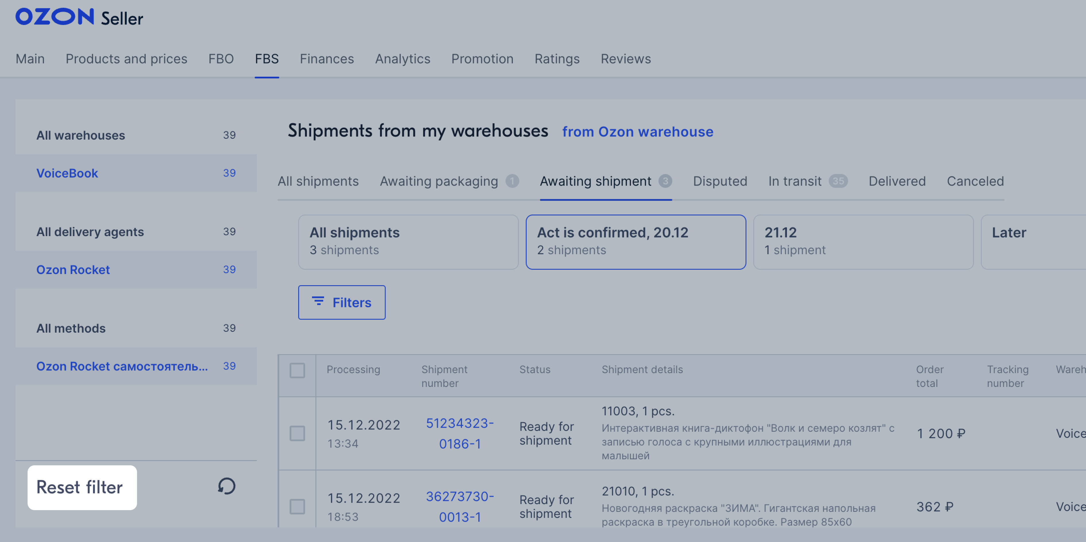The width and height of the screenshot is (1086, 542).
Task: Select the VoiceBook warehouse
Action: click(x=136, y=173)
